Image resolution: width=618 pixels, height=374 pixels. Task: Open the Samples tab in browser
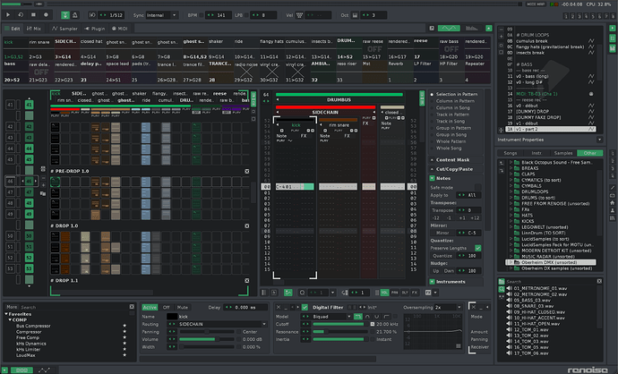564,153
